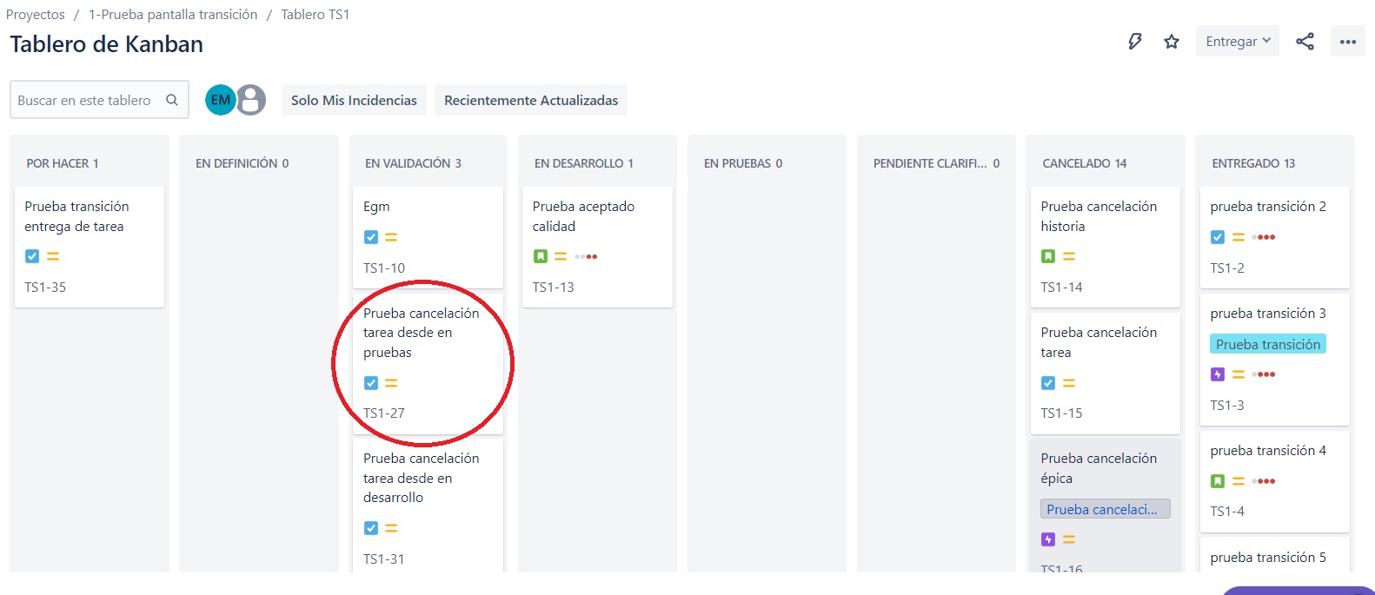
Task: Click the EN VALIDACIÓN column header
Action: 413,163
